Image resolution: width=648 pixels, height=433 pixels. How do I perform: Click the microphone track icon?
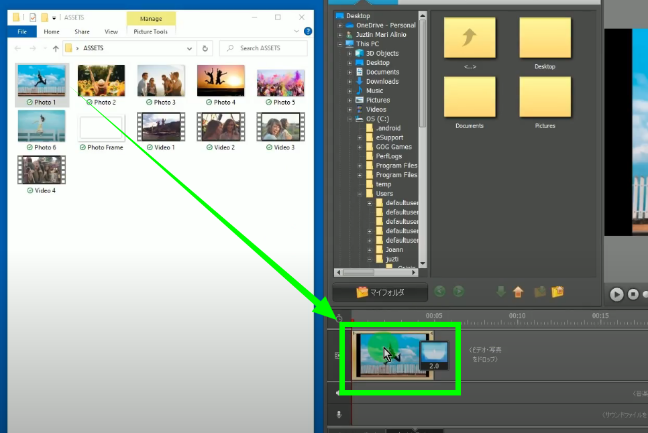pos(339,415)
